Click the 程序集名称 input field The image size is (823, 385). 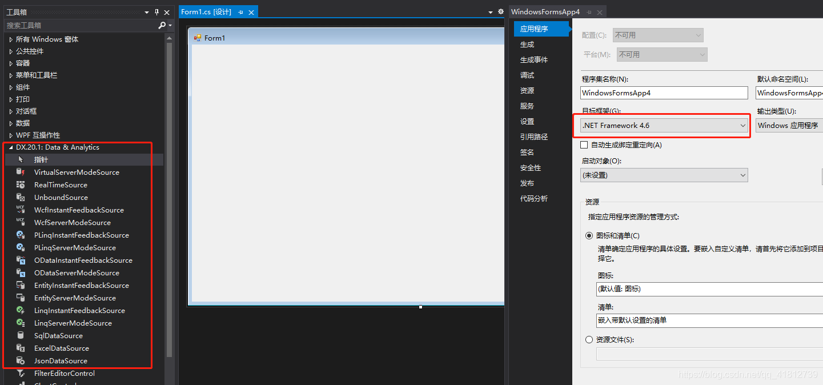[x=664, y=93]
